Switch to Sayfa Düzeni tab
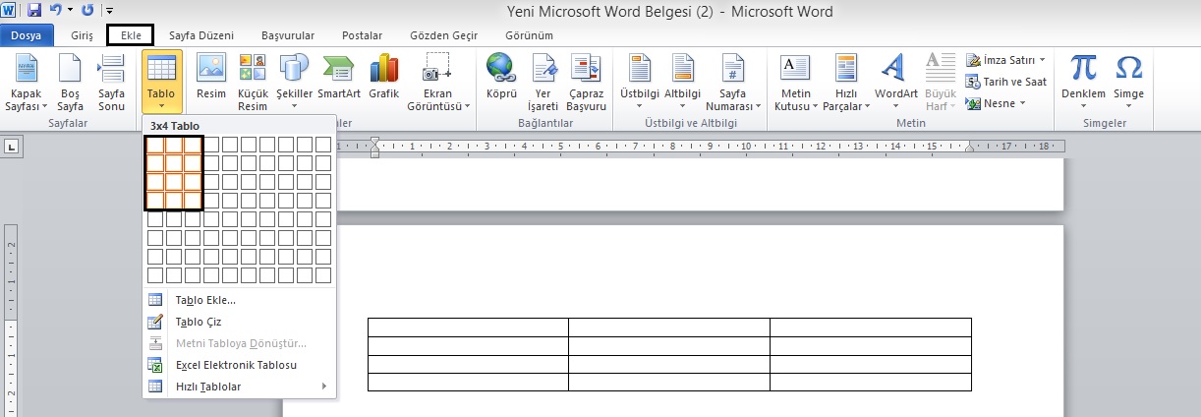Image resolution: width=1201 pixels, height=417 pixels. (x=201, y=35)
